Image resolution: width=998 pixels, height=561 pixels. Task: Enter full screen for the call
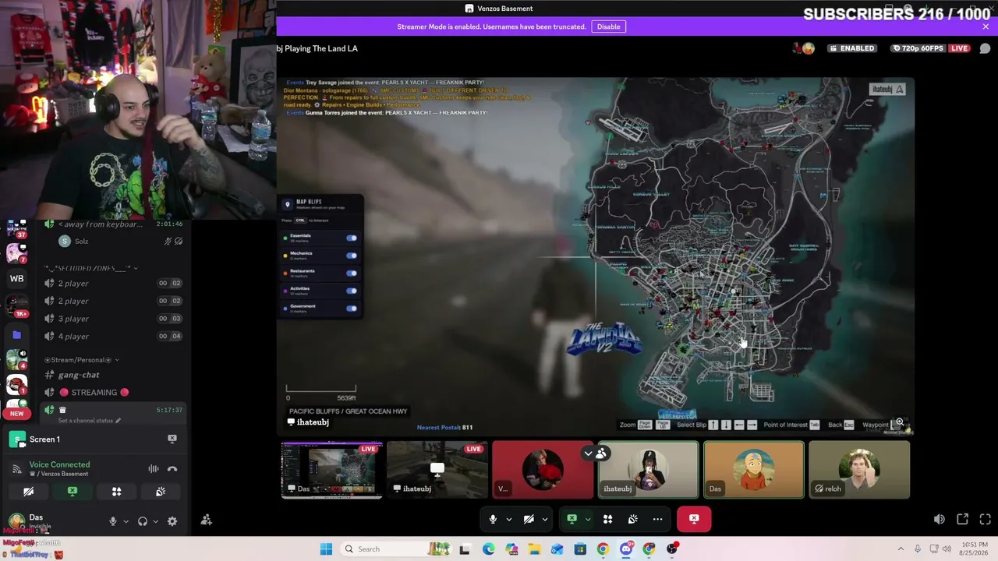point(985,519)
